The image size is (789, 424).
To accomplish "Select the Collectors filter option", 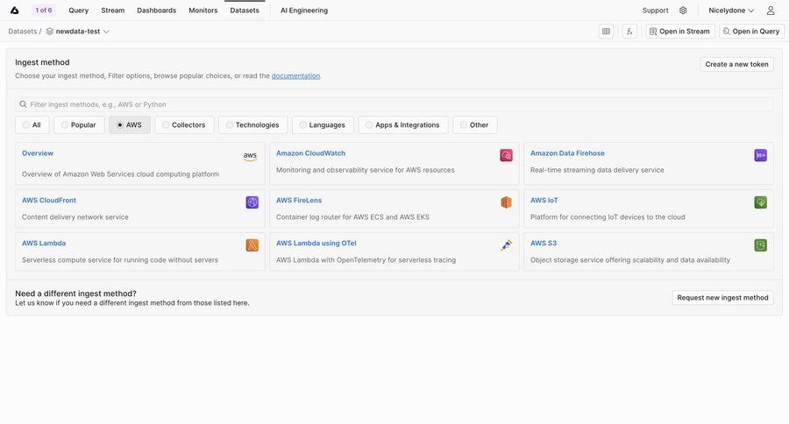I will pos(184,124).
